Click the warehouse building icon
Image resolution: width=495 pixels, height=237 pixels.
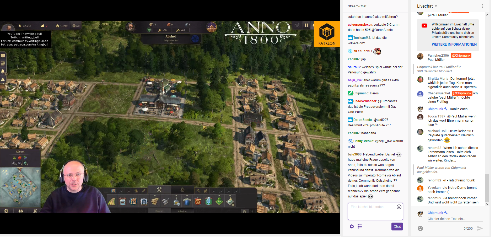point(144,201)
